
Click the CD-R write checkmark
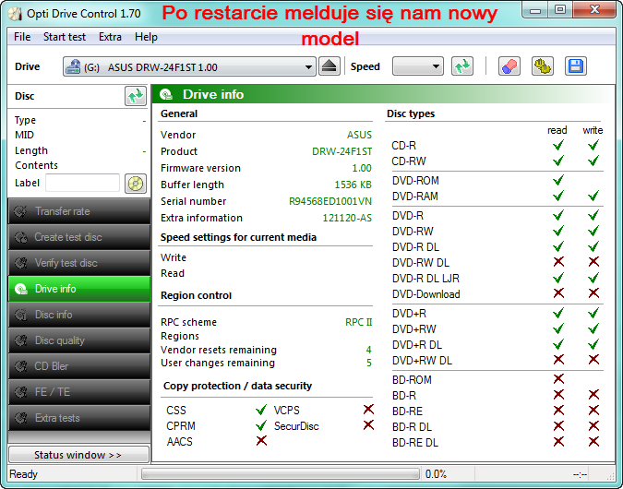(x=593, y=145)
